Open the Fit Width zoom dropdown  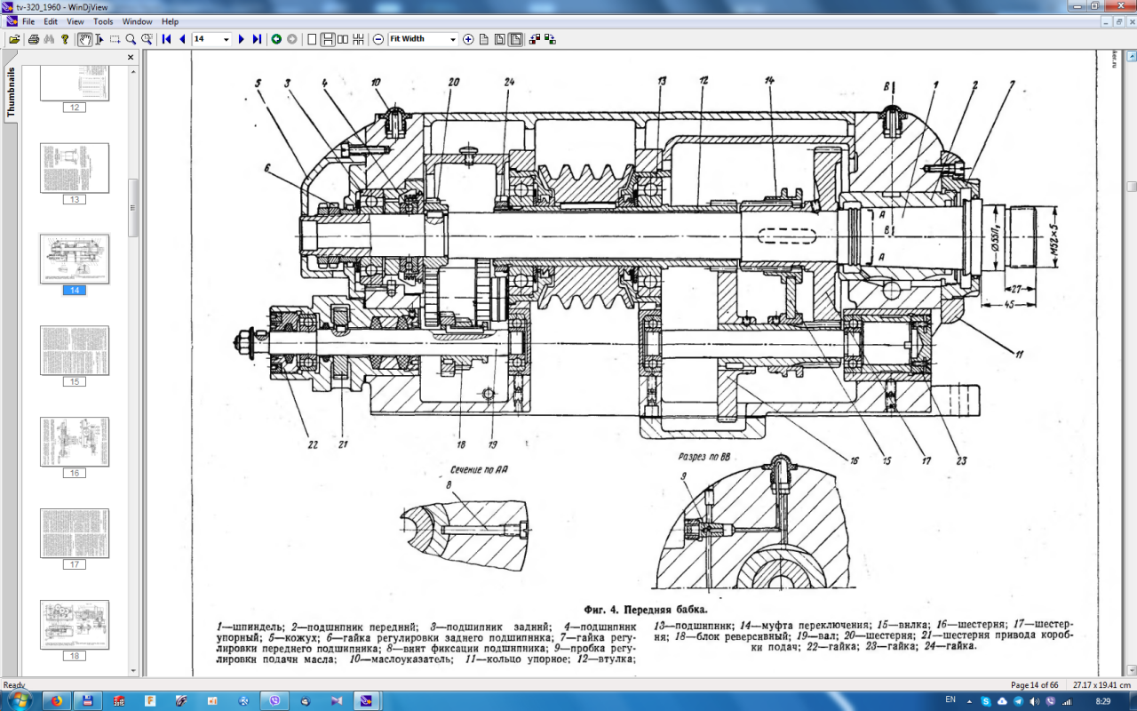(453, 39)
